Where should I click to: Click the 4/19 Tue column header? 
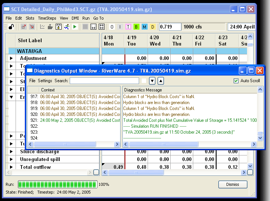click(x=136, y=41)
